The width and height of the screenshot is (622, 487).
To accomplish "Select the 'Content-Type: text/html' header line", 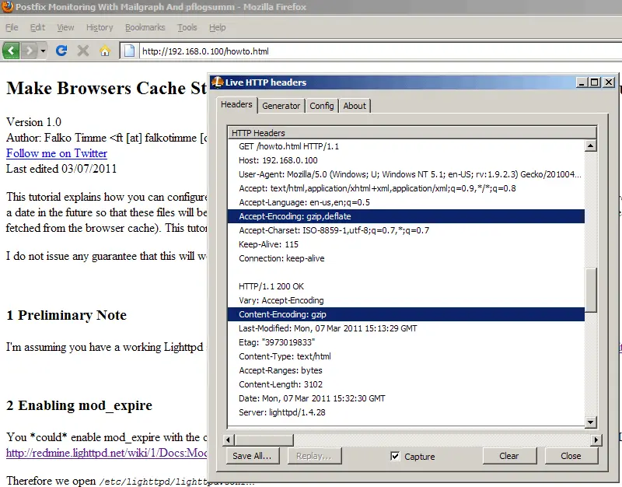I will coord(406,356).
